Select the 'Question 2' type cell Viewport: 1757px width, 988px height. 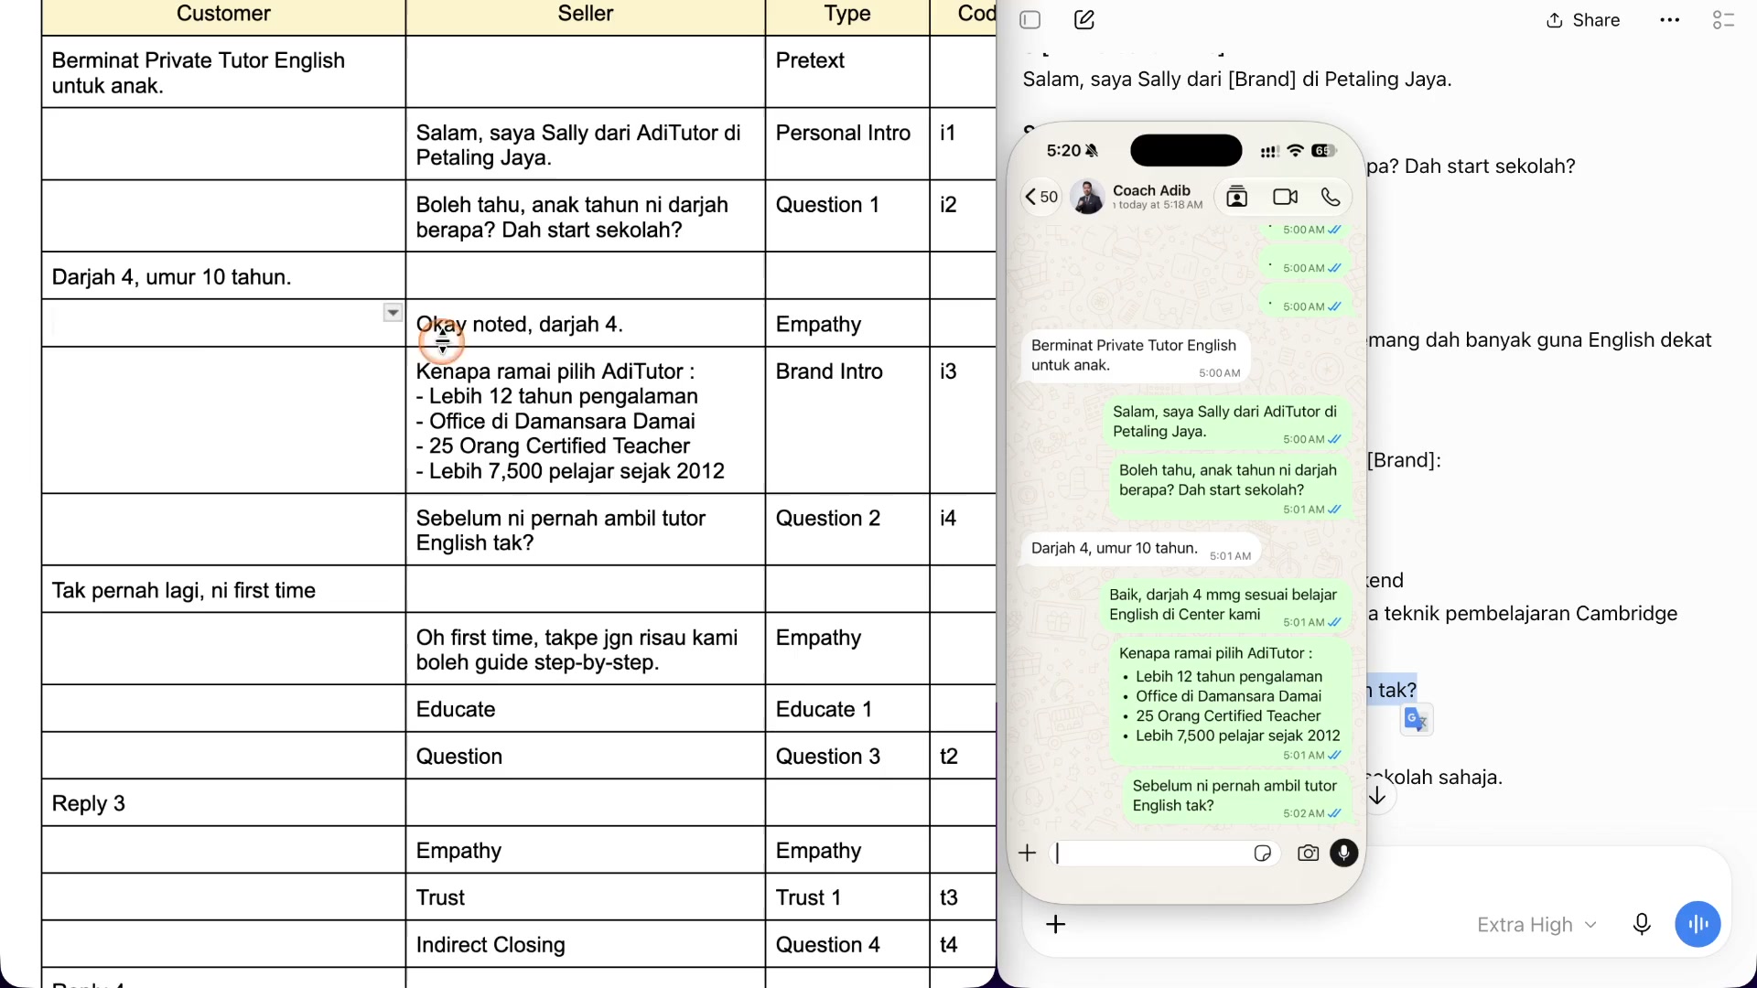[x=847, y=530]
